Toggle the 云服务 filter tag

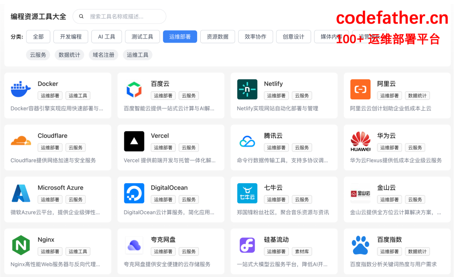38,55
